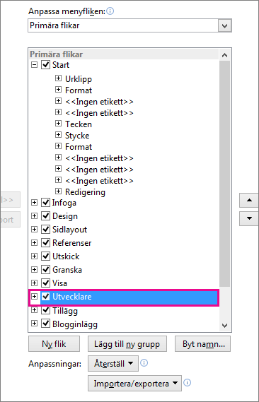Move selected tab up with the up arrow button
This screenshot has width=259, height=402.
coord(249,200)
